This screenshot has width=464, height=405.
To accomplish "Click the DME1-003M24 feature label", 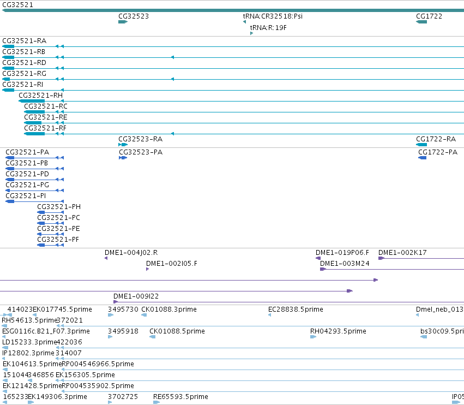I will click(345, 264).
